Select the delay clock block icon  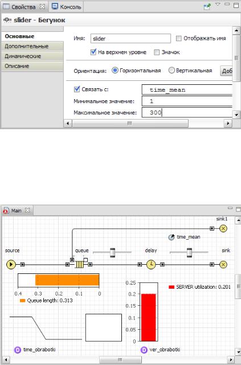151,264
